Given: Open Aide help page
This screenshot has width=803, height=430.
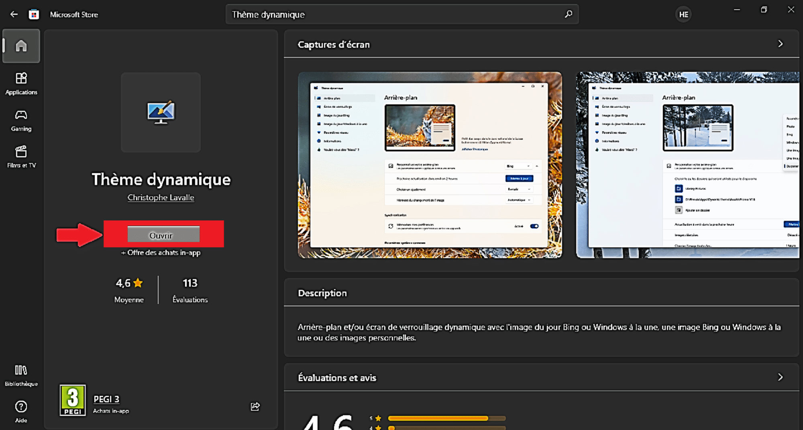Looking at the screenshot, I should (21, 412).
